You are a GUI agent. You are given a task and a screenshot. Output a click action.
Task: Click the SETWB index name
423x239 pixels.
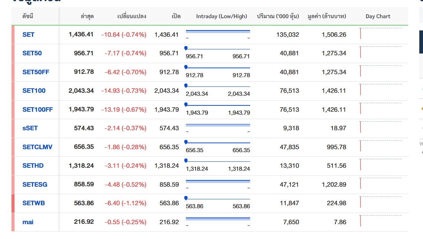pyautogui.click(x=33, y=203)
